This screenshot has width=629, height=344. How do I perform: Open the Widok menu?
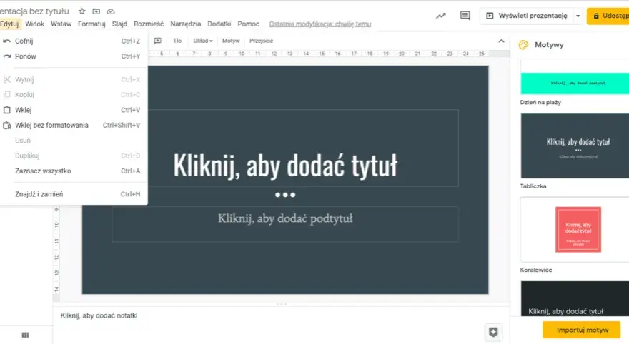pos(34,24)
